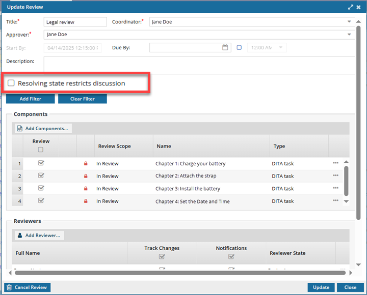Toggle the Due By time checkbox
Image resolution: width=367 pixels, height=295 pixels.
(239, 48)
